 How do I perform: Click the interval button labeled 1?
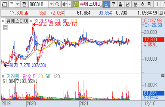tap(157, 4)
